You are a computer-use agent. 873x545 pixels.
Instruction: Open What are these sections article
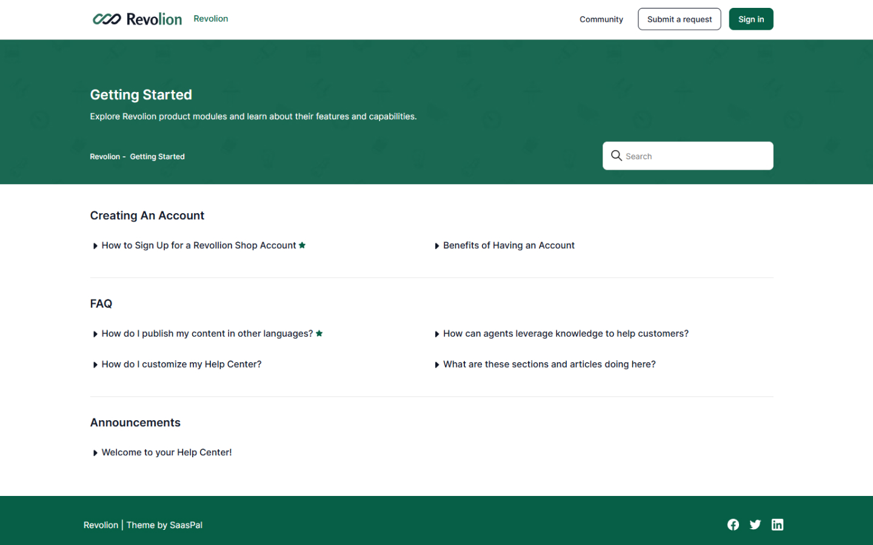click(x=549, y=365)
